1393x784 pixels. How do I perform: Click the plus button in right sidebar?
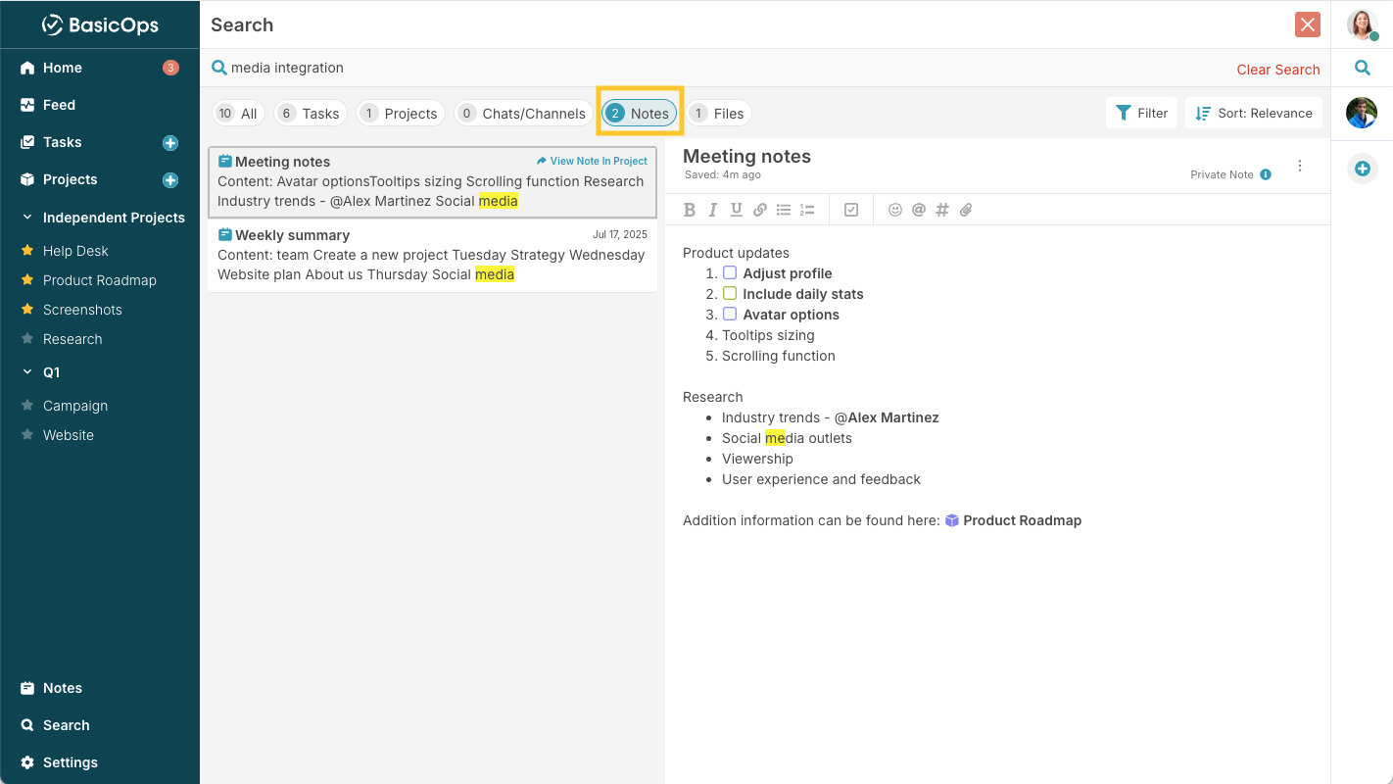pos(1362,169)
